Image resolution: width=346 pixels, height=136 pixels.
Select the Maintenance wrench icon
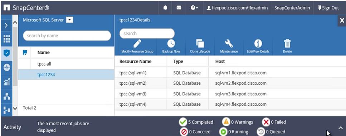(x=229, y=44)
